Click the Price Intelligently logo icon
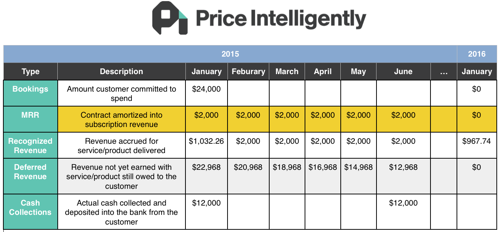 pos(170,18)
